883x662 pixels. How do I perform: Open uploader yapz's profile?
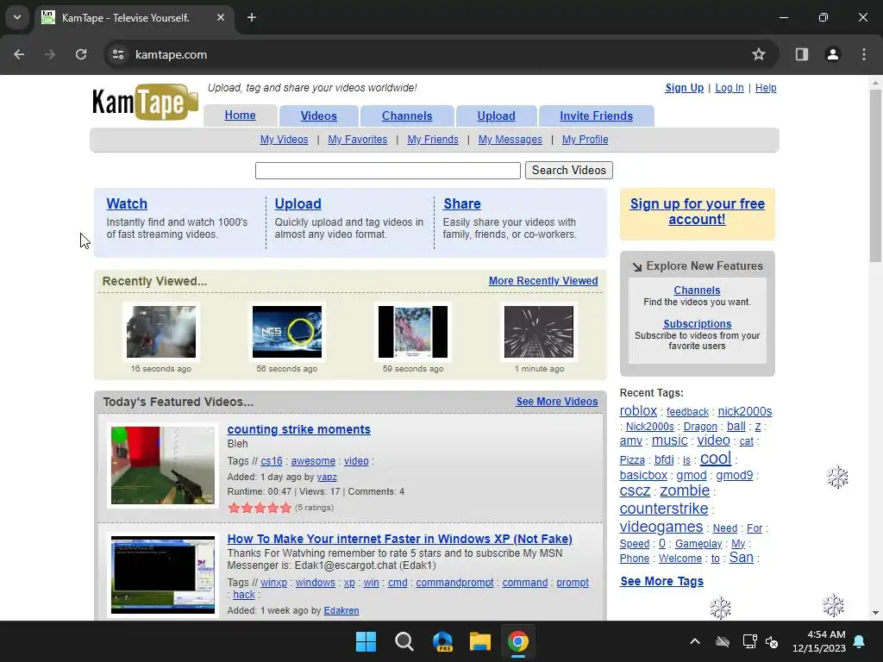pos(327,478)
